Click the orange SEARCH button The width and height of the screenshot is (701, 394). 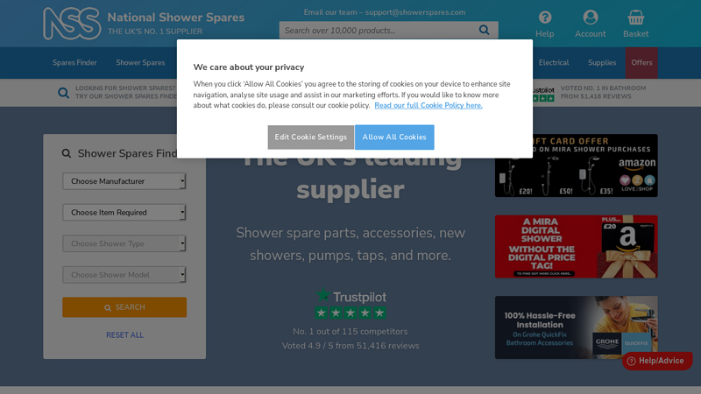pyautogui.click(x=124, y=307)
